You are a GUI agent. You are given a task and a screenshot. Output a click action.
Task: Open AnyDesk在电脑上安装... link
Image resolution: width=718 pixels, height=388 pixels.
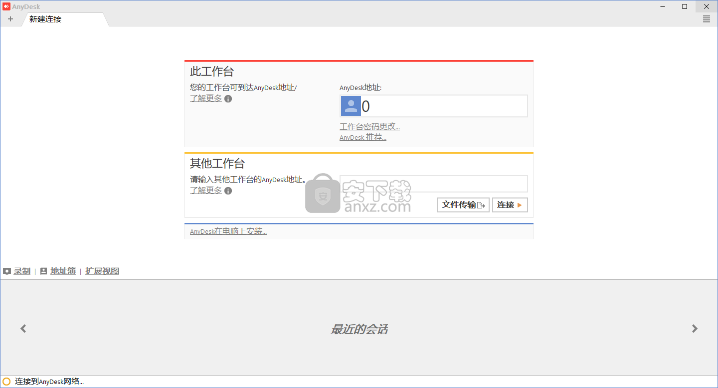228,232
